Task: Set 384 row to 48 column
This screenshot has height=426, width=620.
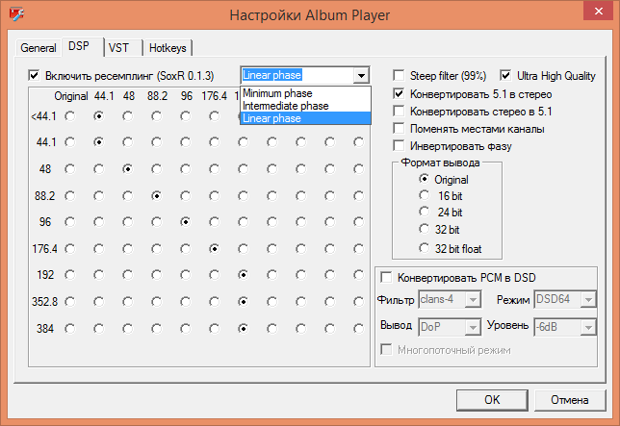Action: [128, 329]
